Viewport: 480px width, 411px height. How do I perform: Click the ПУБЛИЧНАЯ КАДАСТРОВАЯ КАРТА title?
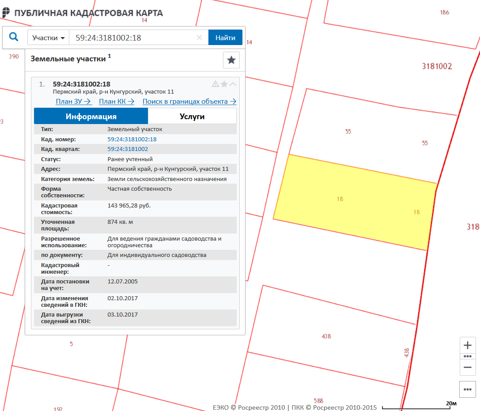(x=89, y=13)
